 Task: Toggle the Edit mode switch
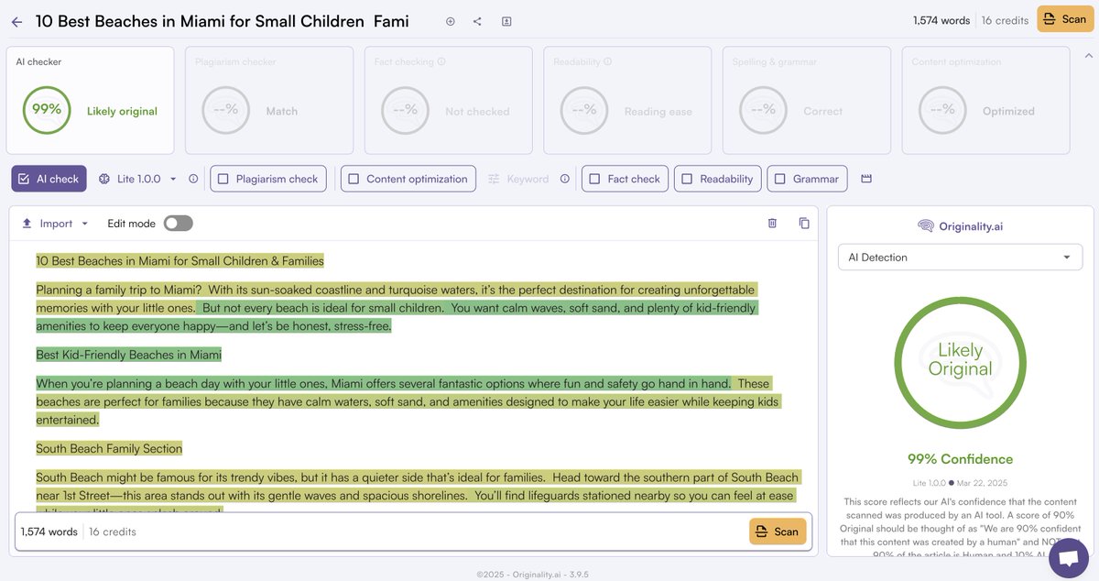(x=178, y=224)
